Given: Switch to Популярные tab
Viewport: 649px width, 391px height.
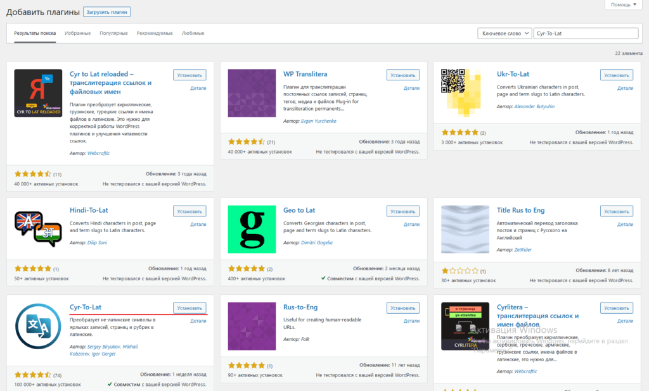Looking at the screenshot, I should pos(113,33).
